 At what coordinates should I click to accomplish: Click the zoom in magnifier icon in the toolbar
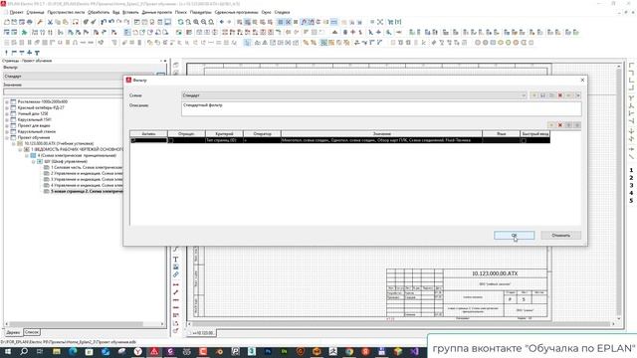tap(196, 22)
